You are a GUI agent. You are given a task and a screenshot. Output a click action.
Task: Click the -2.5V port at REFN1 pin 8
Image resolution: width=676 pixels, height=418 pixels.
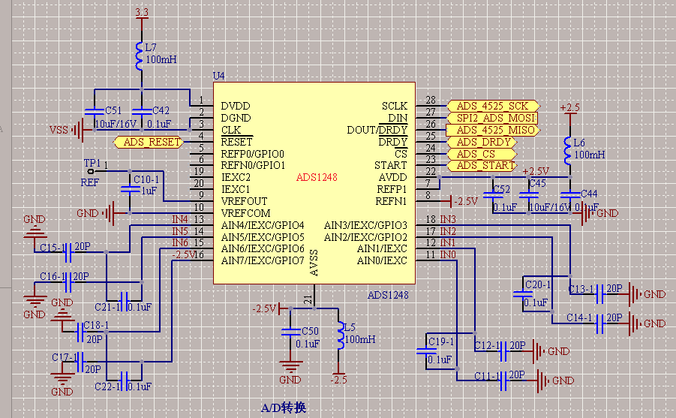463,201
